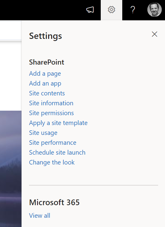
Task: Open Site usage analytics
Action: pyautogui.click(x=43, y=133)
